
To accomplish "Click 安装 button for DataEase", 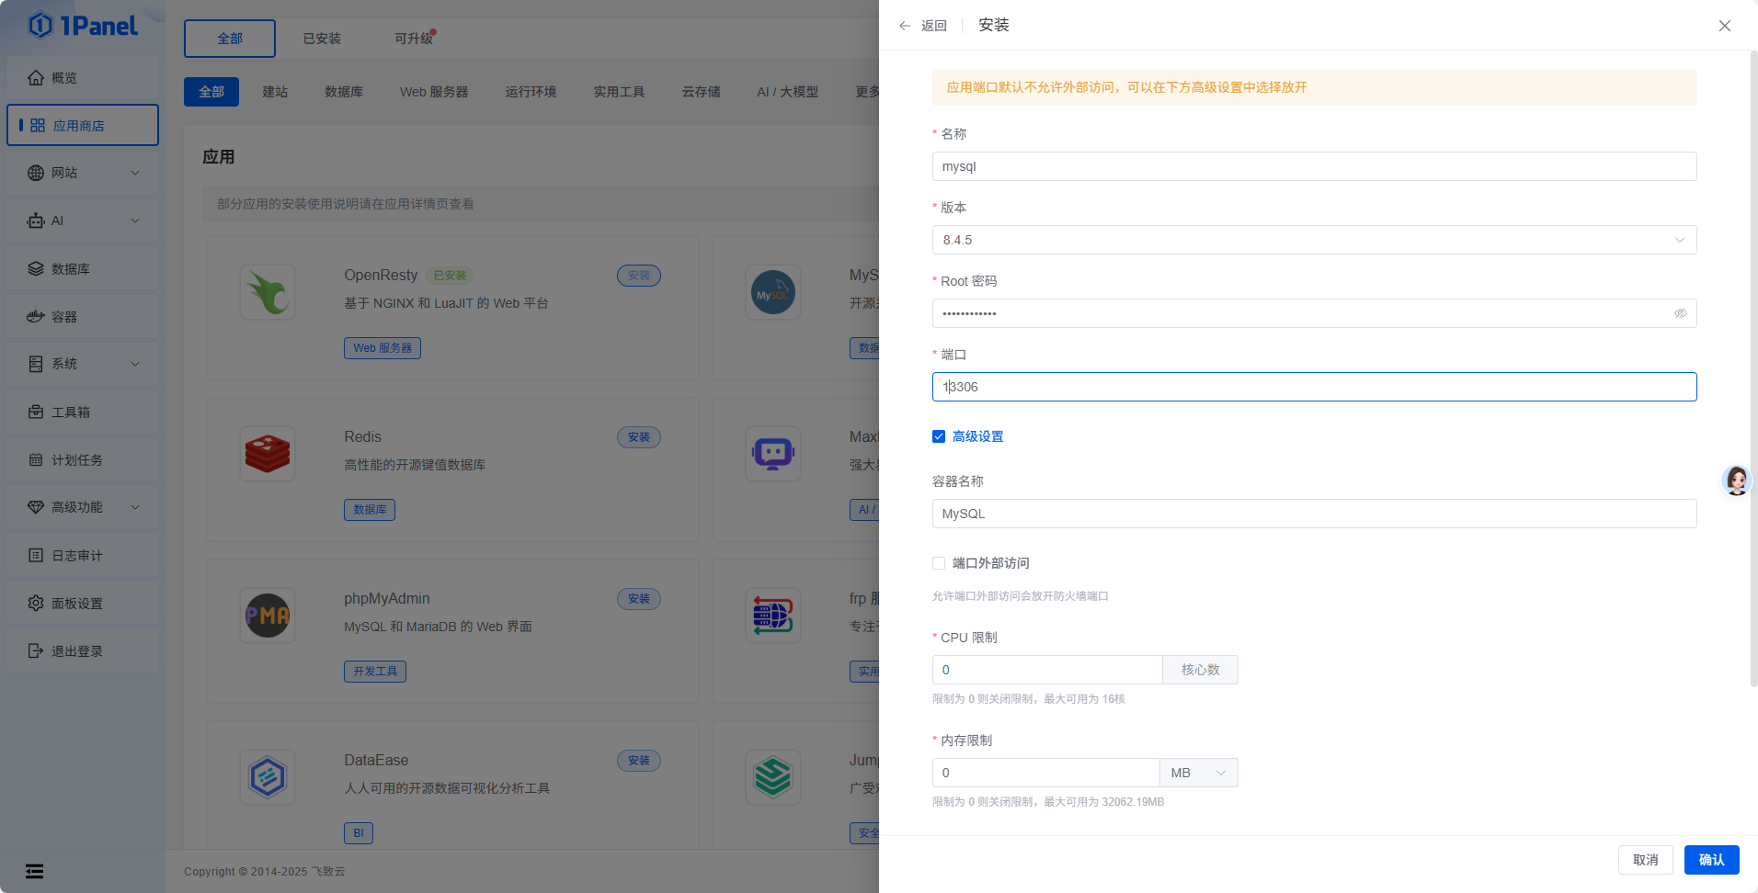I will click(639, 761).
